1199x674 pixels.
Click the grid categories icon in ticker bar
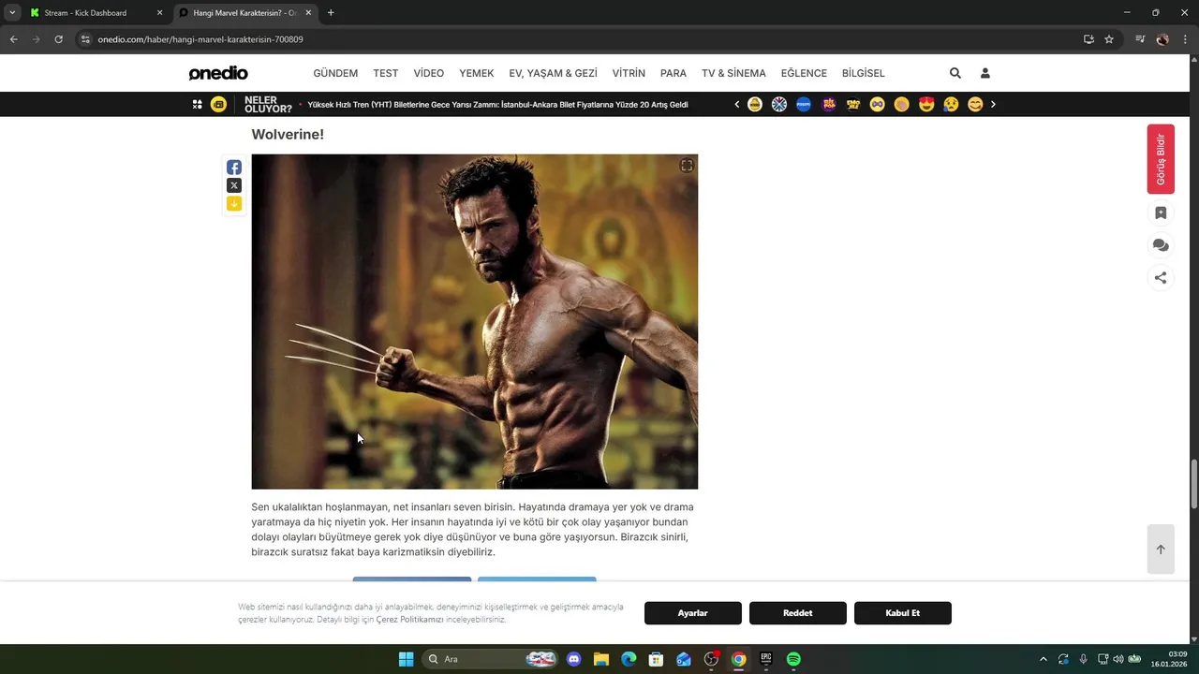tap(197, 104)
